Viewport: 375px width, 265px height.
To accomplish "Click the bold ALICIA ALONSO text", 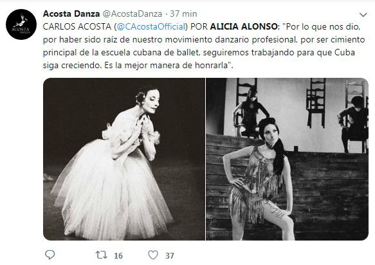I will [x=244, y=26].
